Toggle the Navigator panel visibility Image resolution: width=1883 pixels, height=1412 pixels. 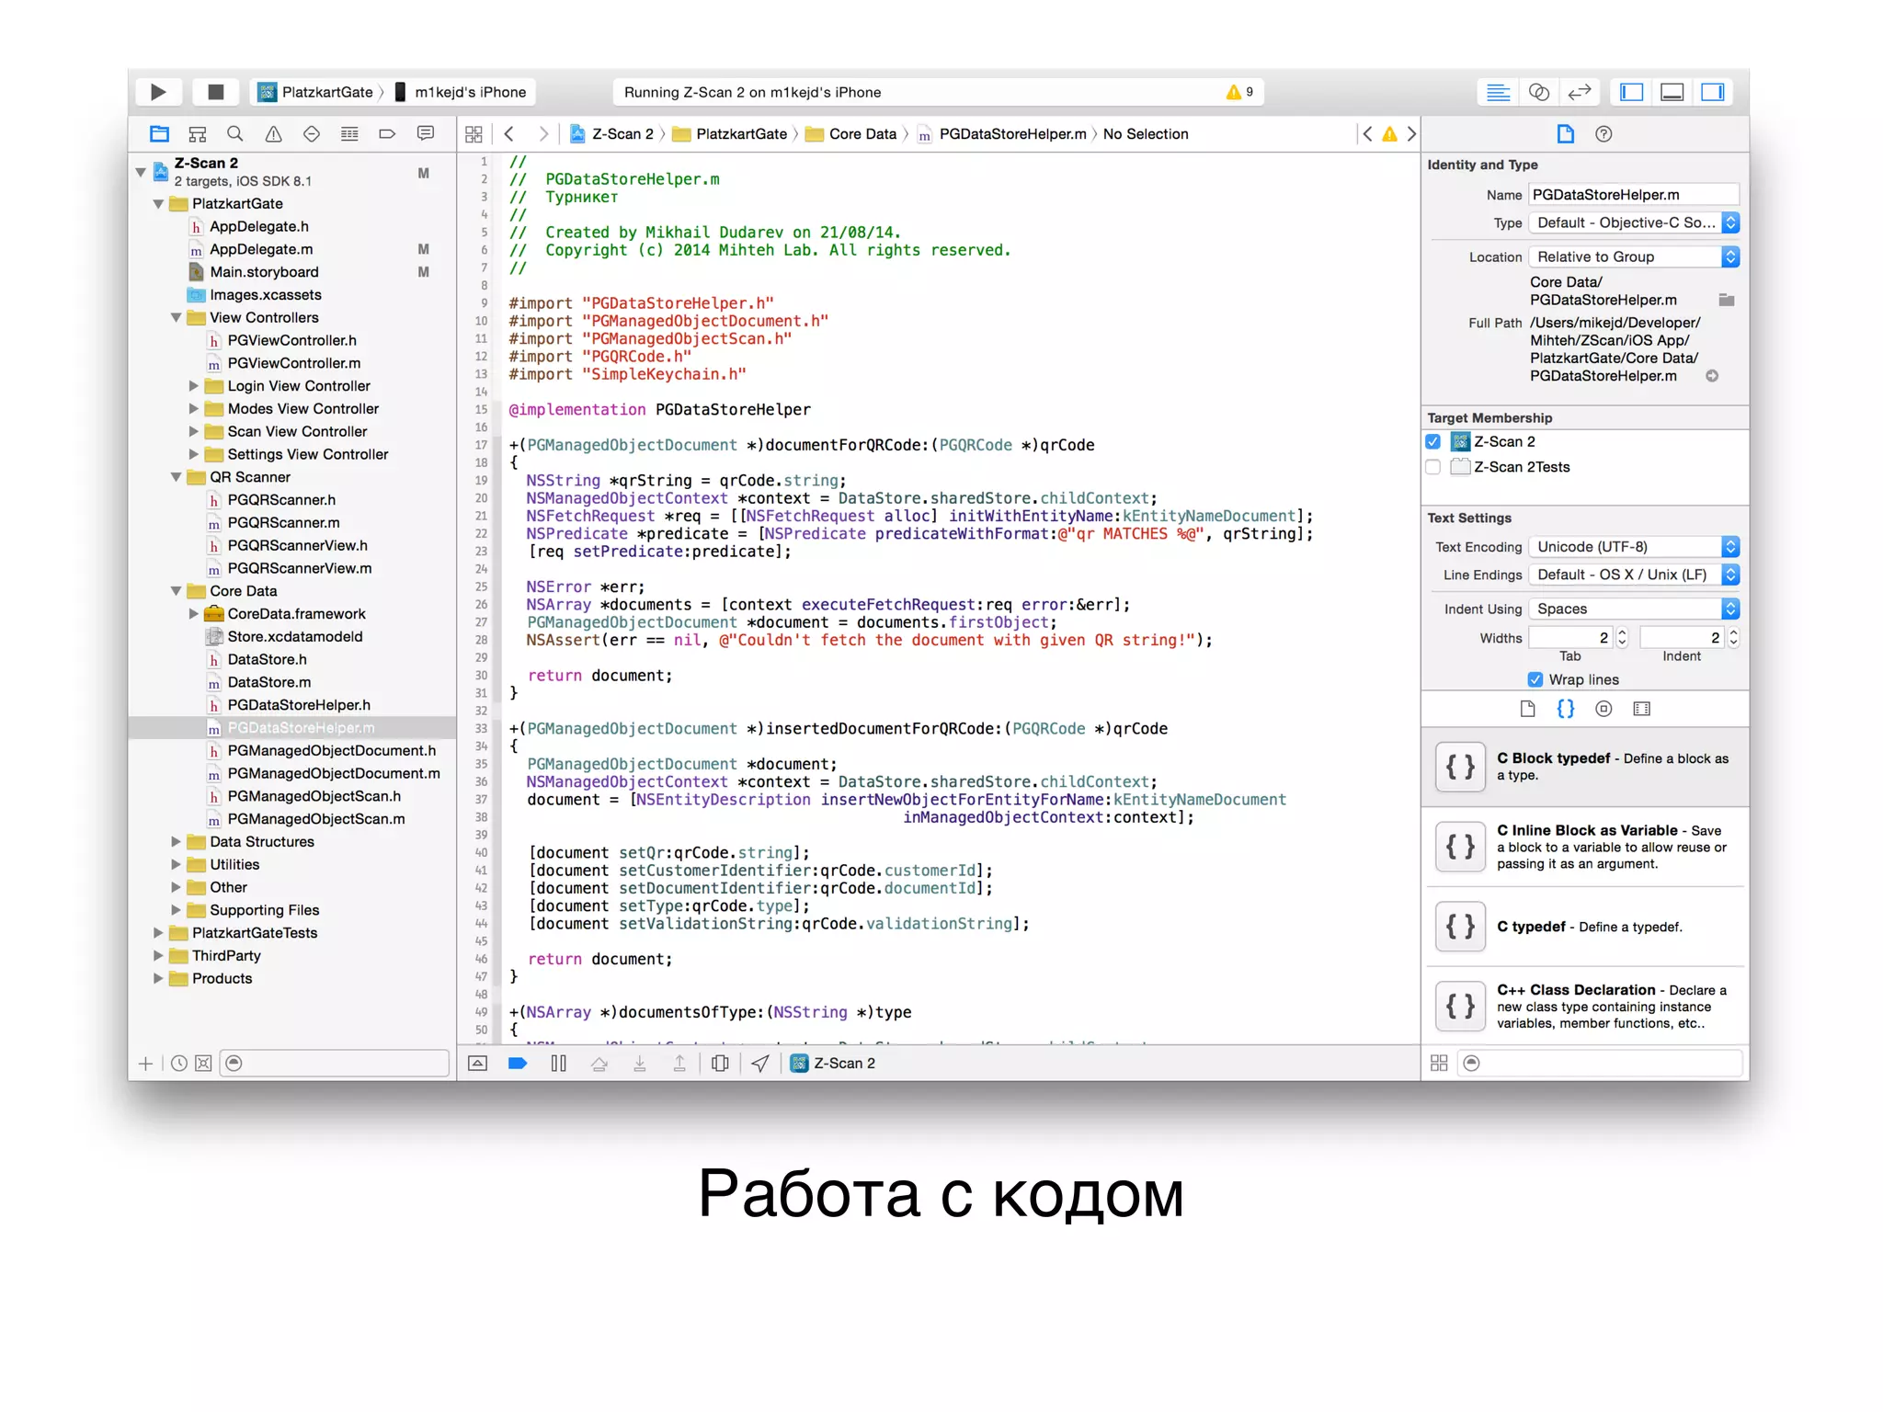tap(1632, 92)
